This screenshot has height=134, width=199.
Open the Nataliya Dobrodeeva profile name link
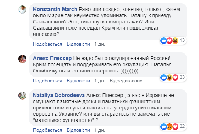click(x=59, y=95)
